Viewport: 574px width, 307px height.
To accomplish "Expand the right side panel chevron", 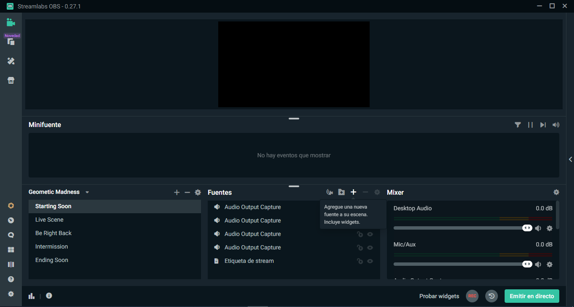I will pyautogui.click(x=570, y=159).
